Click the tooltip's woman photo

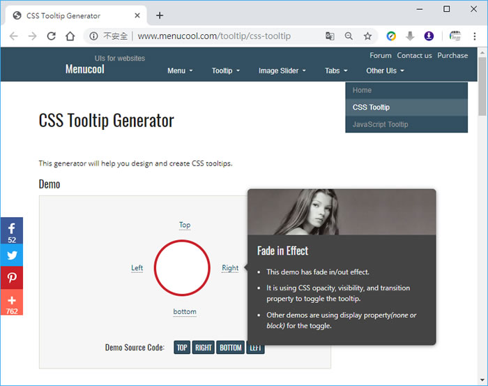click(342, 212)
